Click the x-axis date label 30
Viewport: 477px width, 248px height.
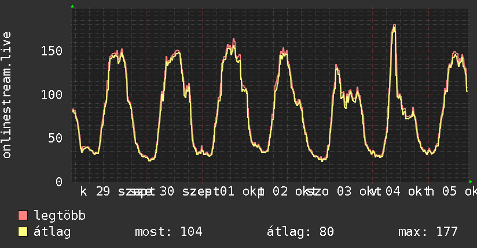click(x=167, y=191)
